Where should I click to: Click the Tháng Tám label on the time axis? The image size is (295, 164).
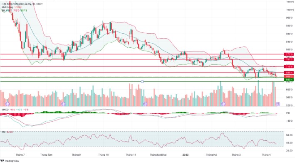[x=46, y=155]
